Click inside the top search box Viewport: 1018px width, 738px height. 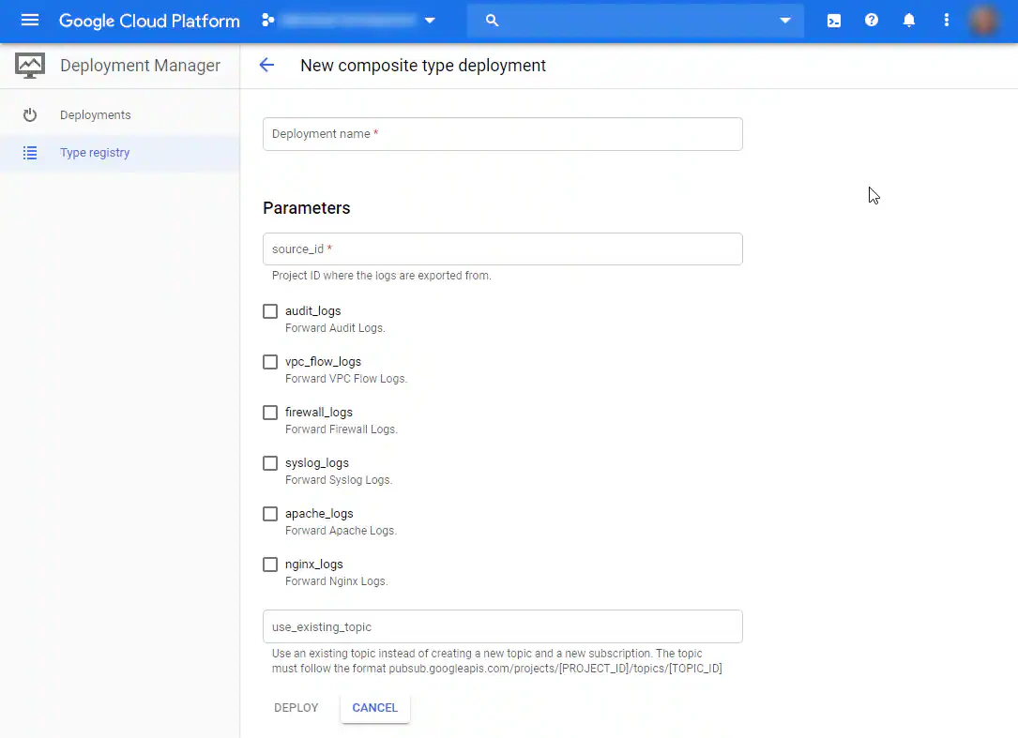[636, 21]
